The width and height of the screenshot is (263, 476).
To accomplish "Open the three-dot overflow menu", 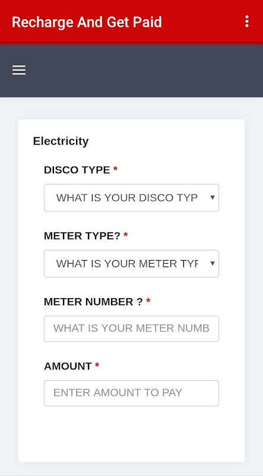I will tap(247, 21).
